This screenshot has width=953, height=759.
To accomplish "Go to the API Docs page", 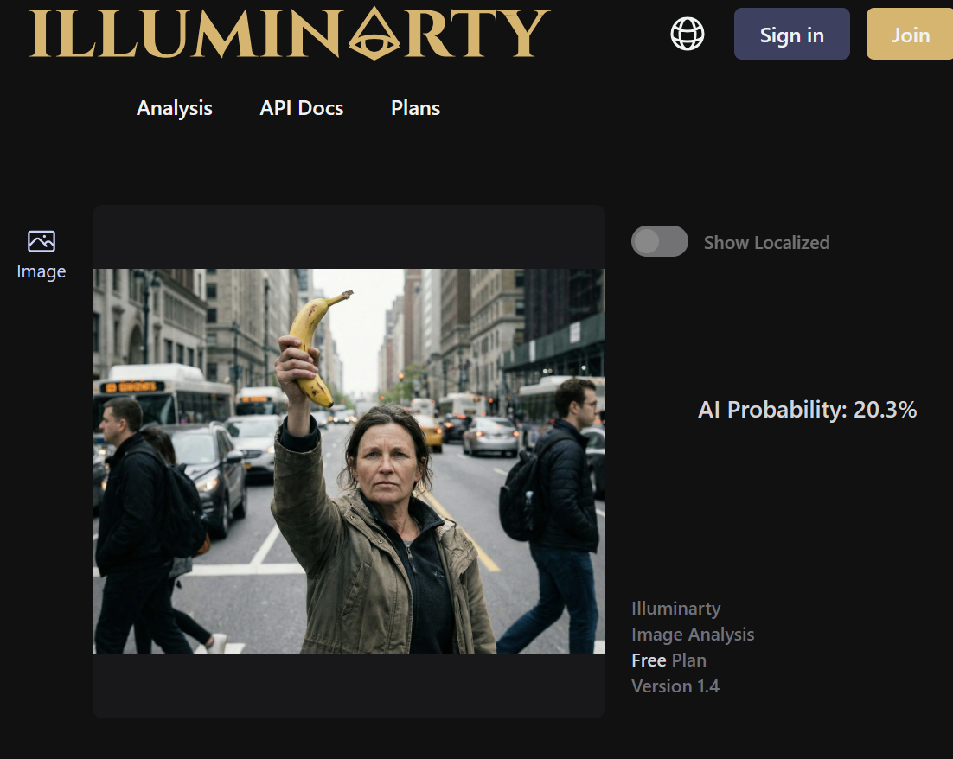I will (302, 108).
